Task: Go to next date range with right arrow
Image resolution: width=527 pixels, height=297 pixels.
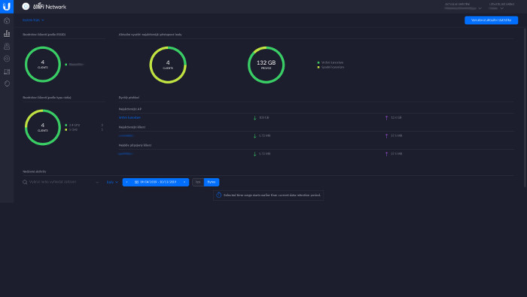Action: pyautogui.click(x=184, y=182)
